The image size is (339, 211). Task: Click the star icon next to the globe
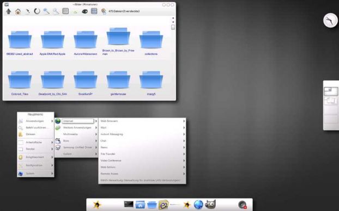187,204
